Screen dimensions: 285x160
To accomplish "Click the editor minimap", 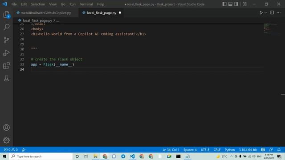I will (272, 29).
